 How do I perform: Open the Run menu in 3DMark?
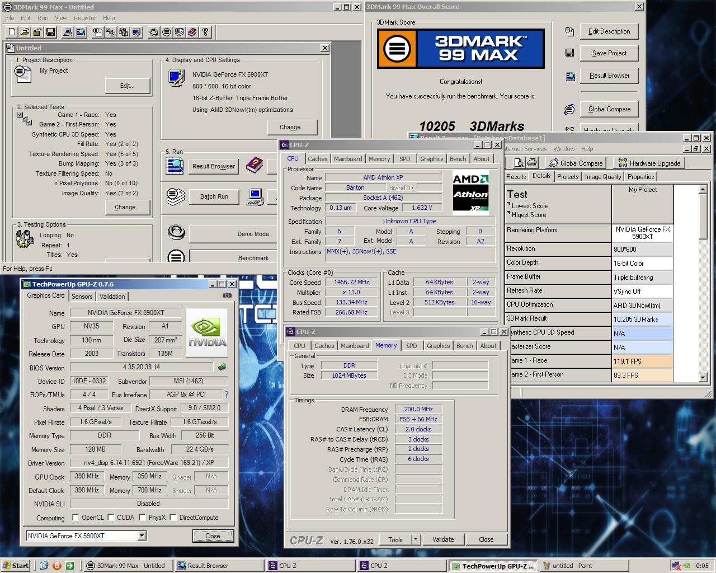(43, 18)
